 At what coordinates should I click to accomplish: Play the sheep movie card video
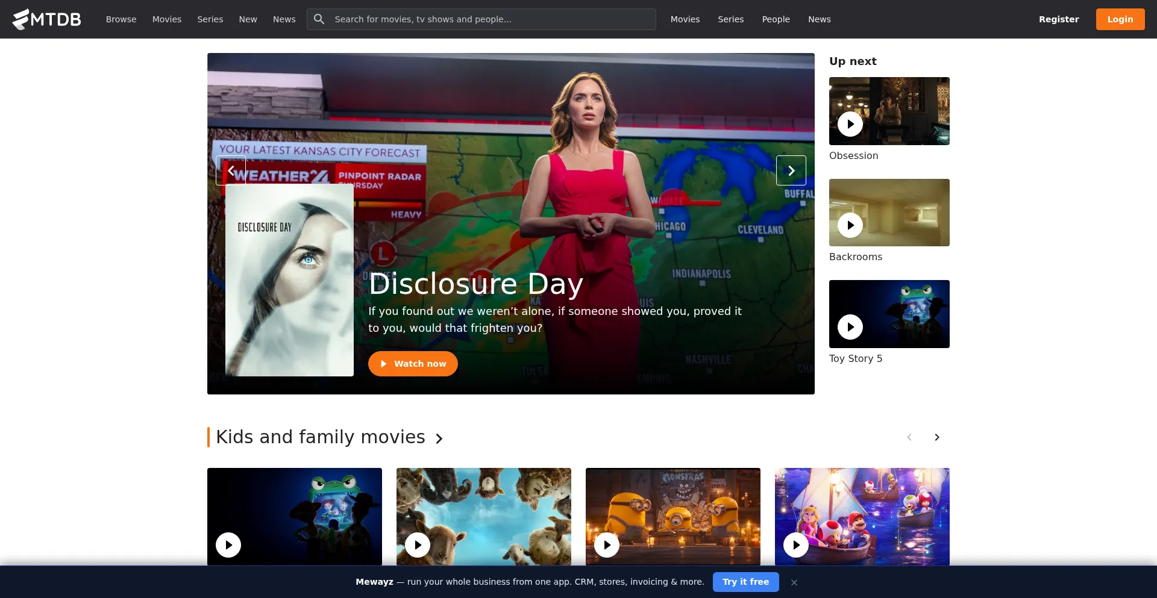tap(418, 545)
